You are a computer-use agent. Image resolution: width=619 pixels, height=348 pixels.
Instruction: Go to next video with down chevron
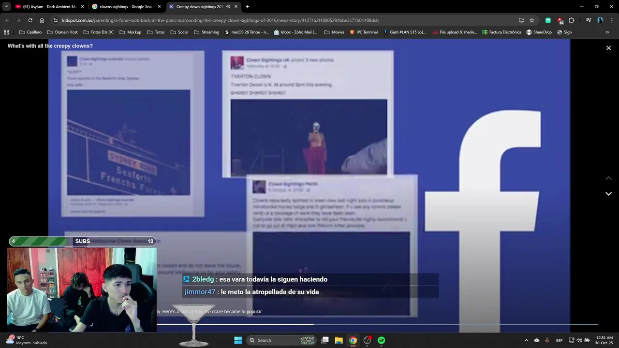coord(609,193)
